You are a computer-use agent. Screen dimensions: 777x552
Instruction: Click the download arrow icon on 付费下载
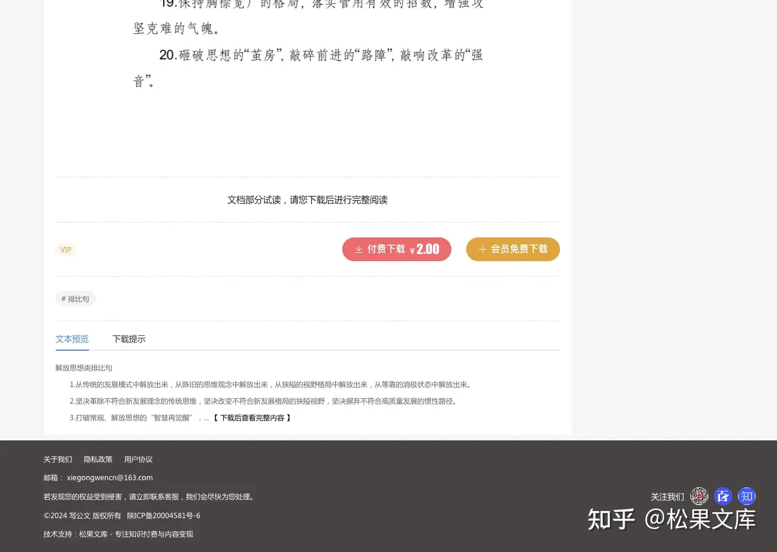(359, 249)
